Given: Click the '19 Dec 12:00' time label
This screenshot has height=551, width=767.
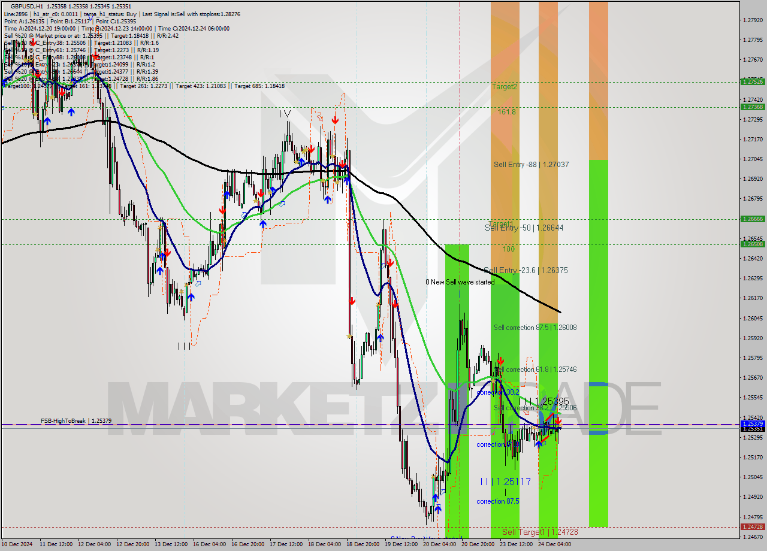Looking at the screenshot, I should click(401, 544).
